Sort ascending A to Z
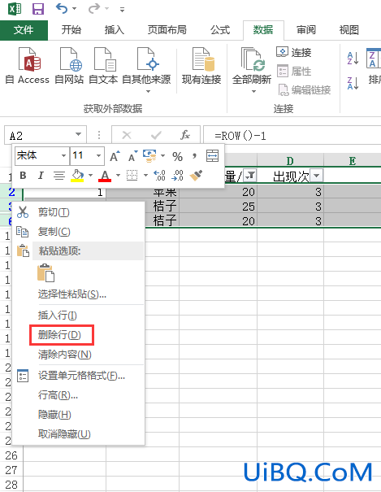 (x=353, y=59)
